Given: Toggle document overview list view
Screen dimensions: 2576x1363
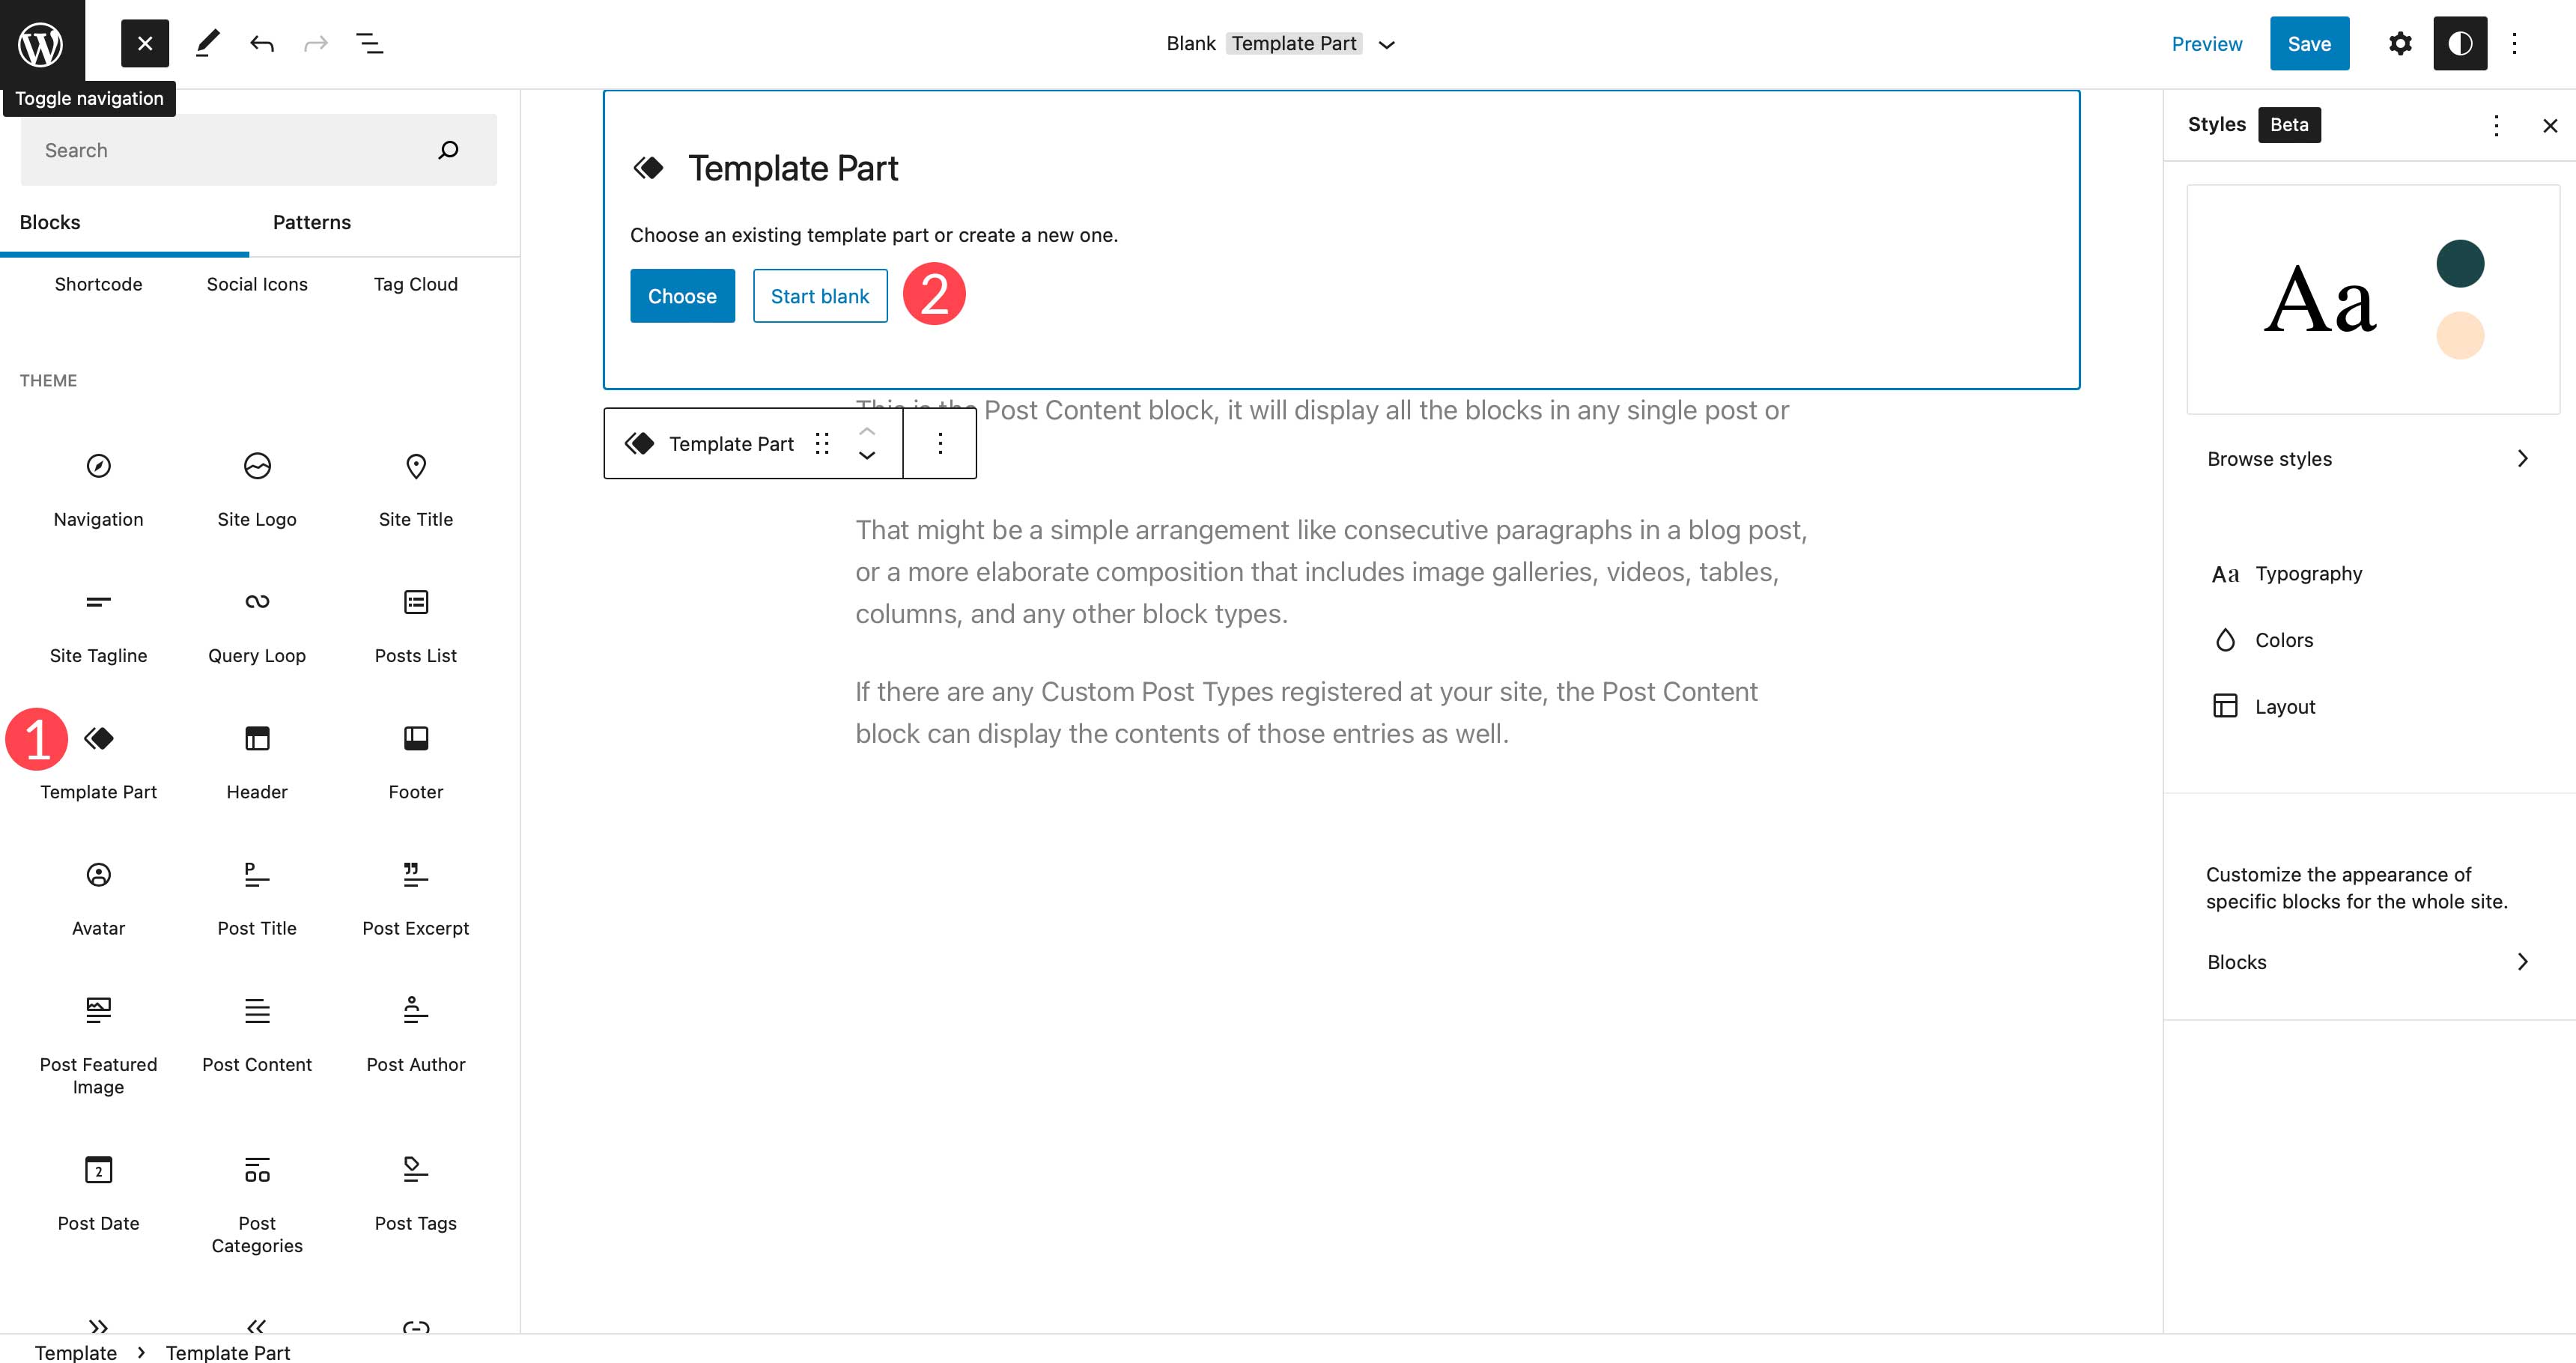Looking at the screenshot, I should (x=370, y=43).
